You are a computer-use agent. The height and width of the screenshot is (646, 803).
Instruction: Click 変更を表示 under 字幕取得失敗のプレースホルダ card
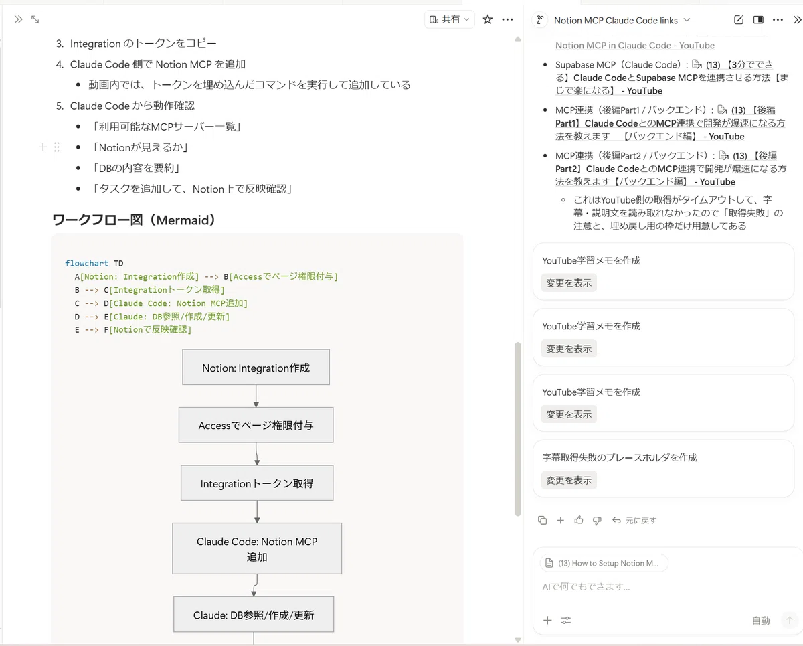click(x=569, y=479)
